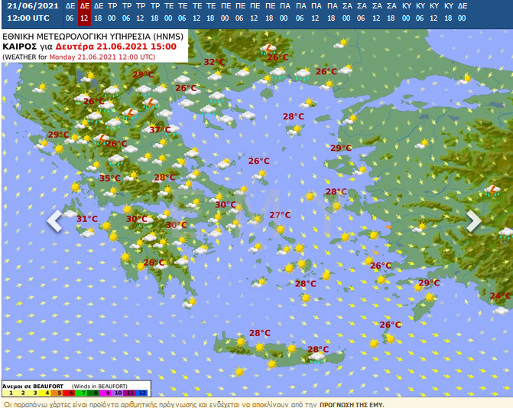Click the 27°C temperature label

coord(280,215)
